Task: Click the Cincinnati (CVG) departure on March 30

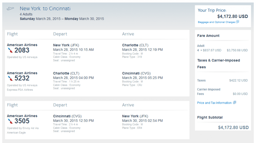Action: tap(67, 116)
